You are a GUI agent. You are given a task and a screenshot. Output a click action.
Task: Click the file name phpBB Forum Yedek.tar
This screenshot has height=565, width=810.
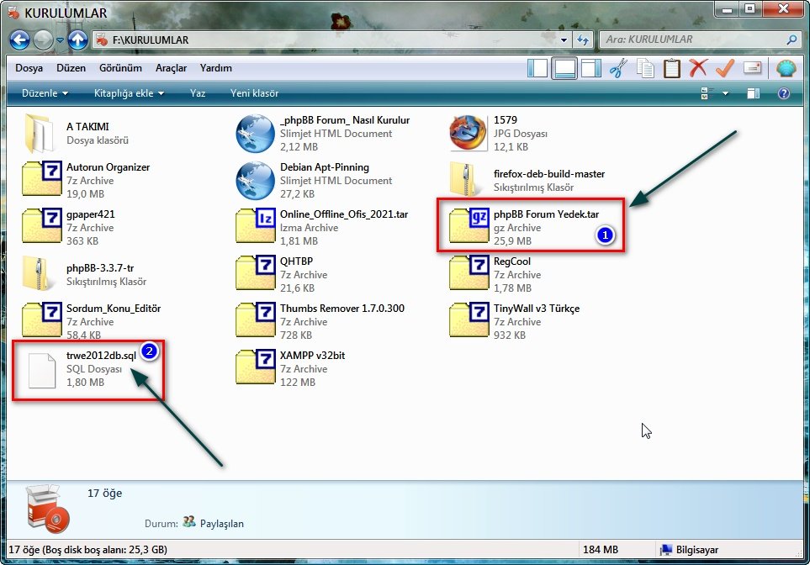click(x=546, y=214)
